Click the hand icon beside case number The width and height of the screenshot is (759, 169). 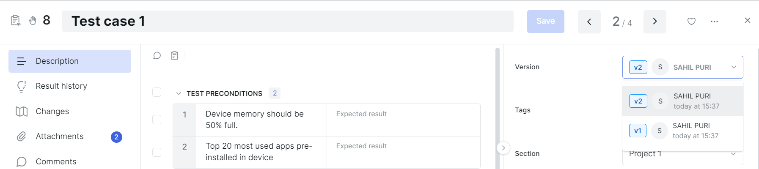tap(33, 21)
